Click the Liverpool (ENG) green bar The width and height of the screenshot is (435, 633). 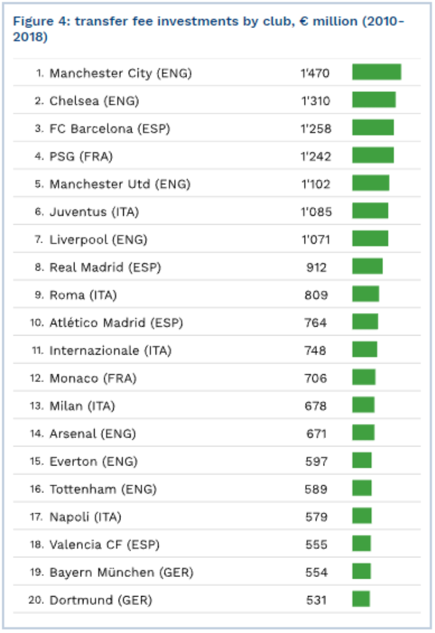[369, 238]
